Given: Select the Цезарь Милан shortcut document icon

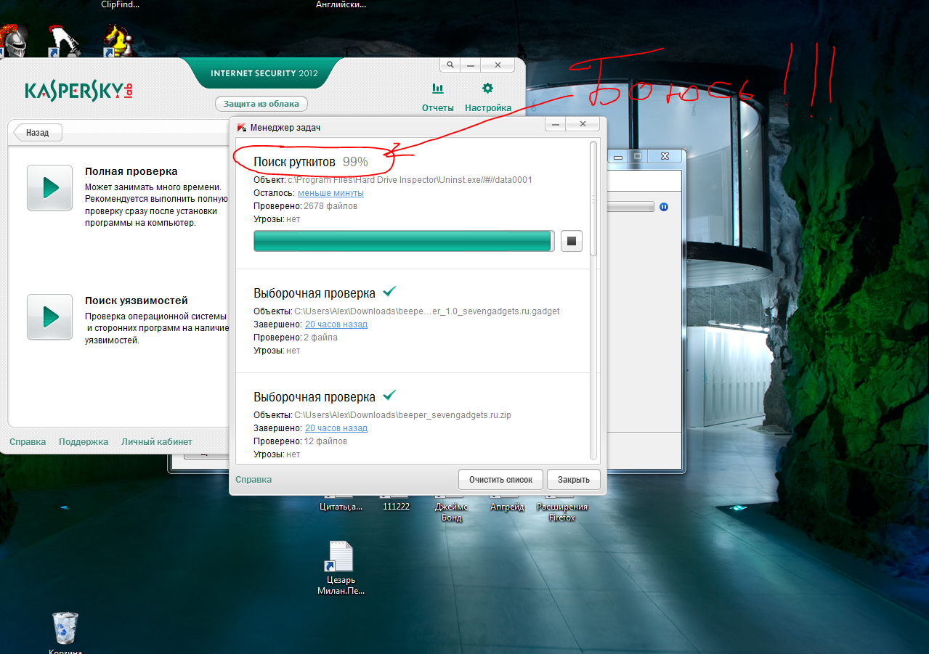Looking at the screenshot, I should 340,557.
